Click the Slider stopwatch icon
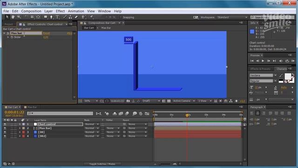Image resolution: width=298 pixels, height=168 pixels. (12, 37)
